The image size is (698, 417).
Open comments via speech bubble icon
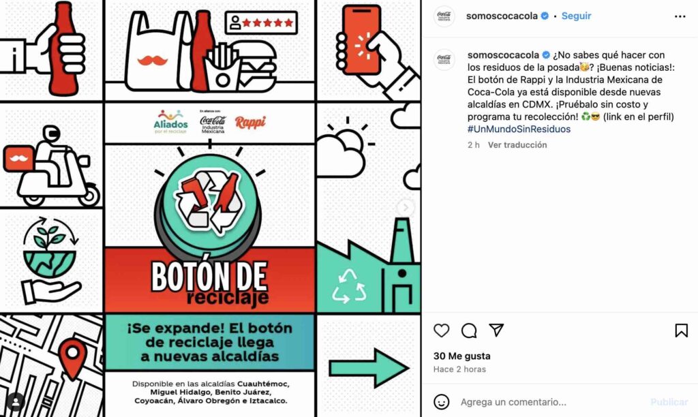point(469,330)
